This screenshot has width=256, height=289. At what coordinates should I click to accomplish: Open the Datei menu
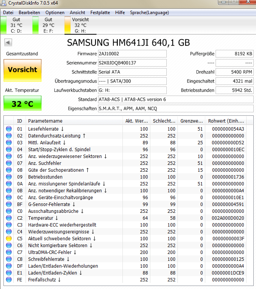tap(8, 13)
